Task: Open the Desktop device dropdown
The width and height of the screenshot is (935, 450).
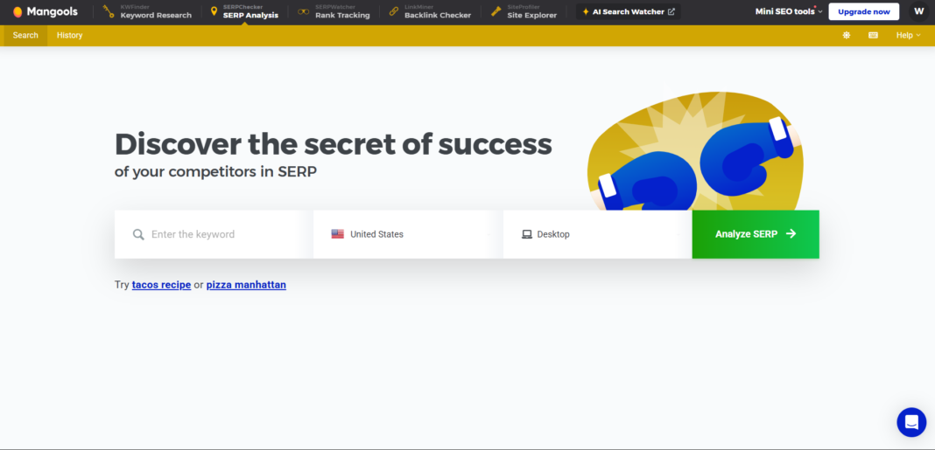Action: coord(597,234)
